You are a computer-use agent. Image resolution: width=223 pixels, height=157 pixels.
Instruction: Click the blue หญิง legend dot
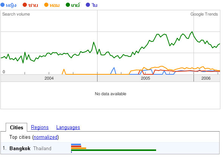(3, 5)
